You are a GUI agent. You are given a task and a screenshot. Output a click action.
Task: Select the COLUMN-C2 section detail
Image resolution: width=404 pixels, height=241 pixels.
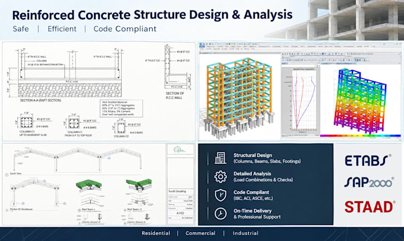click(x=127, y=128)
